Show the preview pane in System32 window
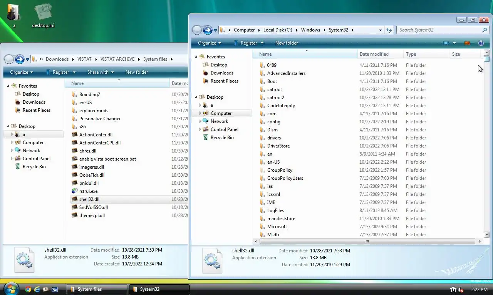Viewport: 493px width, 295px height. point(467,43)
